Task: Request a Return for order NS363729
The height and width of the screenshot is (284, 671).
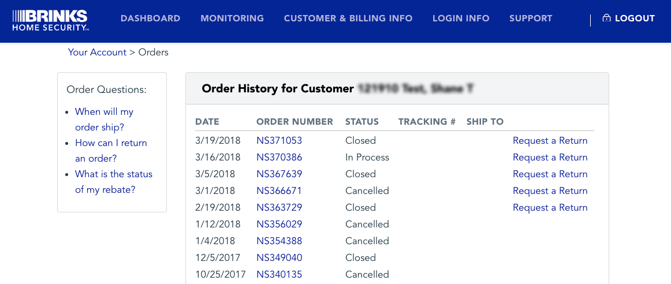Action: pos(550,207)
